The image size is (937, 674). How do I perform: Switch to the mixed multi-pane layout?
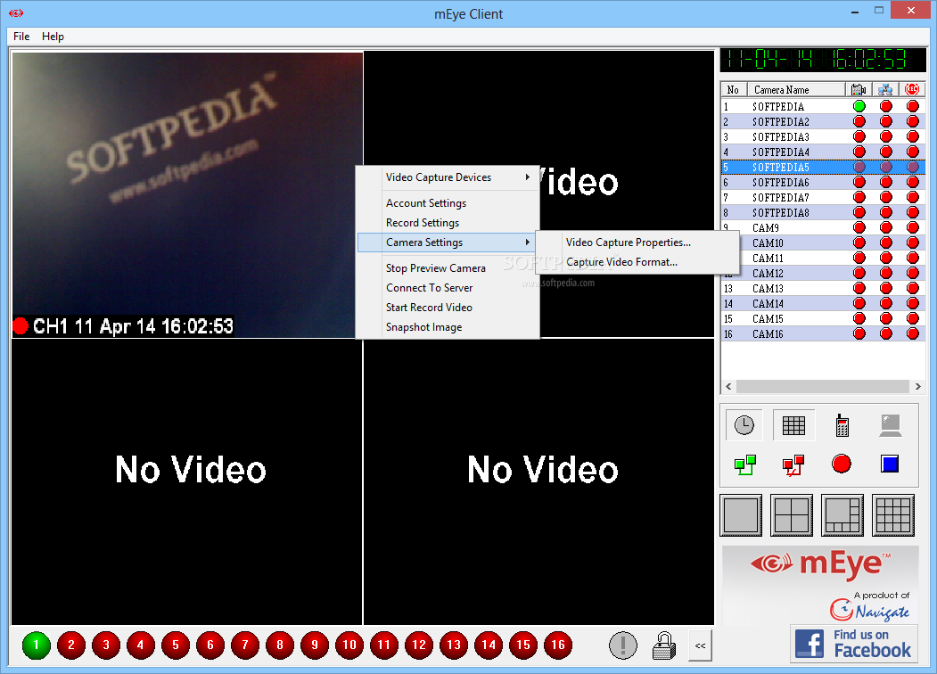(842, 515)
